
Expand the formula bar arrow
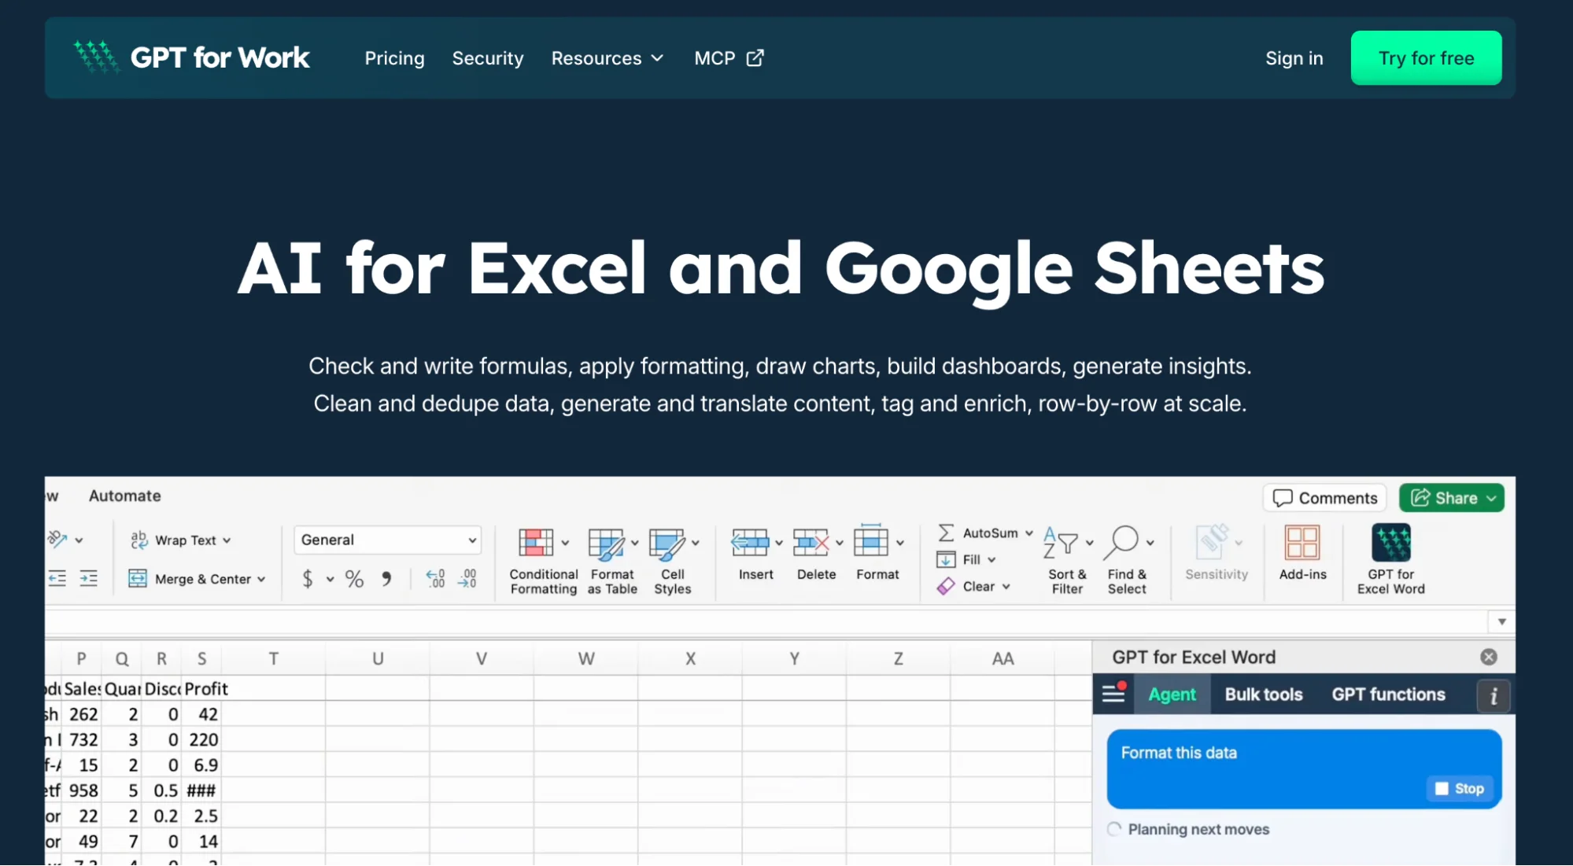click(x=1501, y=622)
